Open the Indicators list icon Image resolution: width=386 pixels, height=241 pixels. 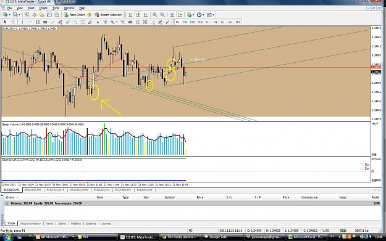click(189, 15)
